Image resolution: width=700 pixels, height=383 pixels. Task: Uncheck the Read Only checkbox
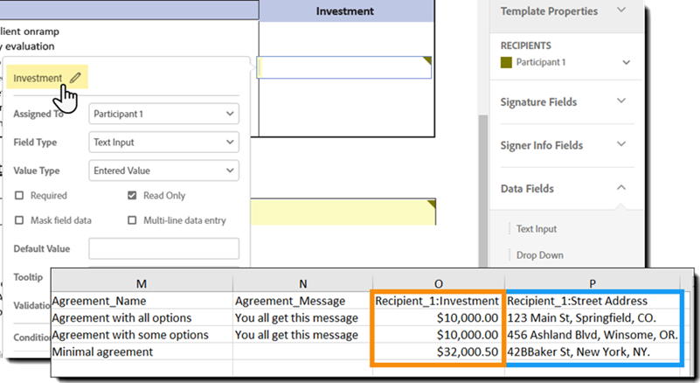[133, 196]
